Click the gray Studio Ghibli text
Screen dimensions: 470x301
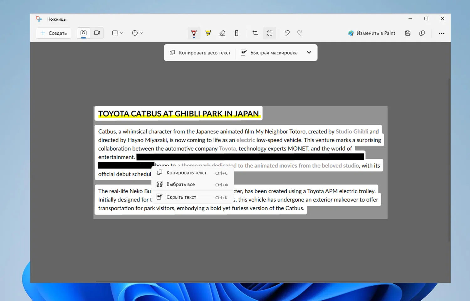click(352, 132)
